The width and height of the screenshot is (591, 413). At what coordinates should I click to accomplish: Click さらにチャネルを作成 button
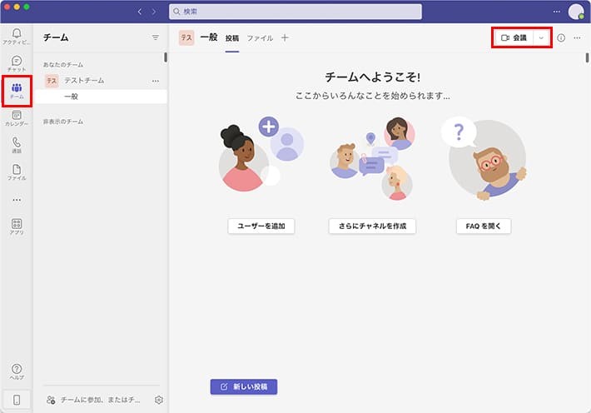[x=372, y=226]
